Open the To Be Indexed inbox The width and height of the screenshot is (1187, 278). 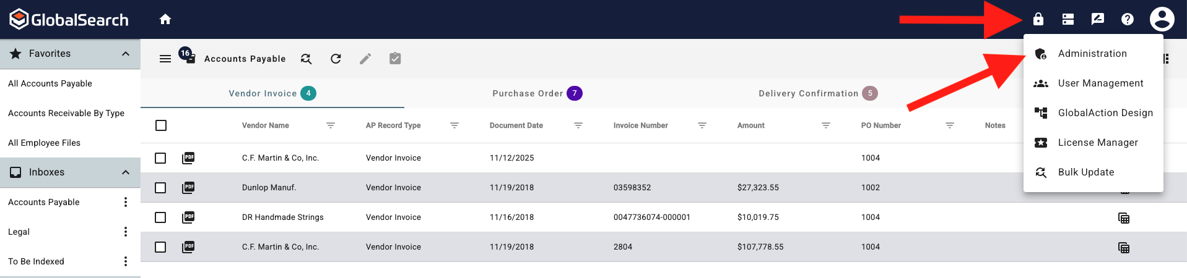pos(37,261)
